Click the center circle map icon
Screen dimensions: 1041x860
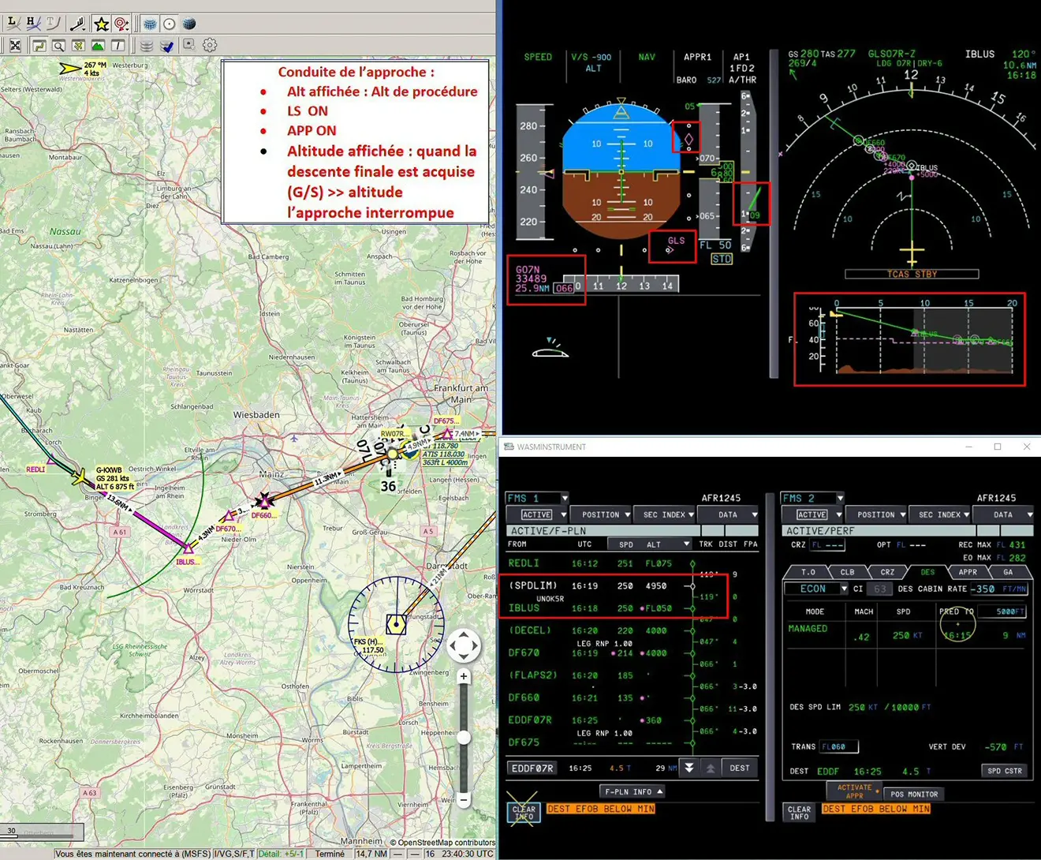(x=169, y=24)
